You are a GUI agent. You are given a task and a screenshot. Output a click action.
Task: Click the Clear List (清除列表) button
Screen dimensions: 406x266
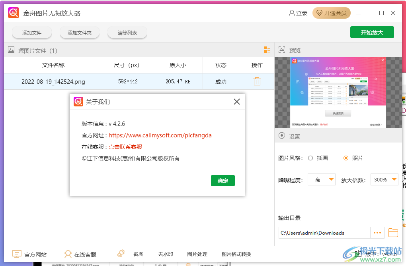click(x=127, y=33)
